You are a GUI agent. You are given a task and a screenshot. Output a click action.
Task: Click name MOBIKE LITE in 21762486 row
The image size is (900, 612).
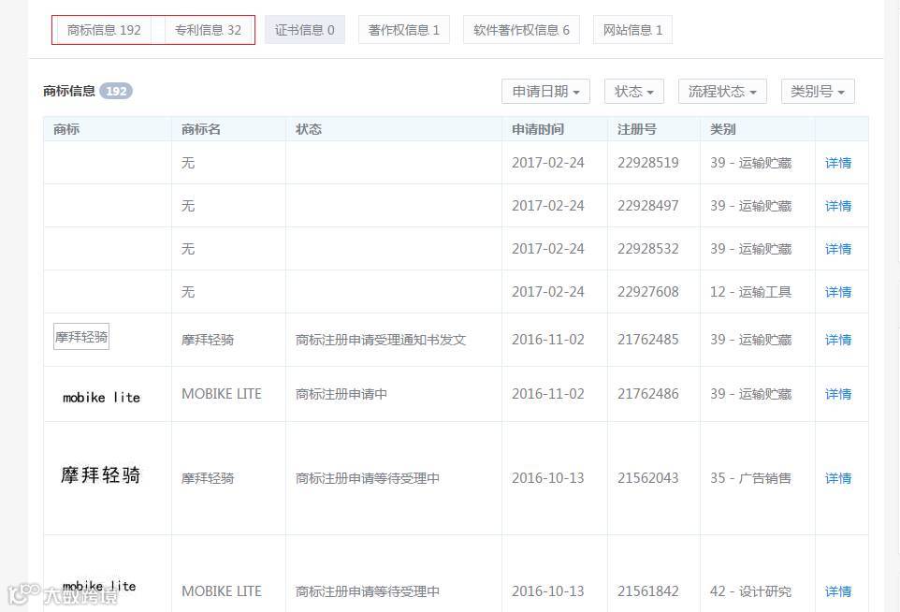(x=222, y=394)
